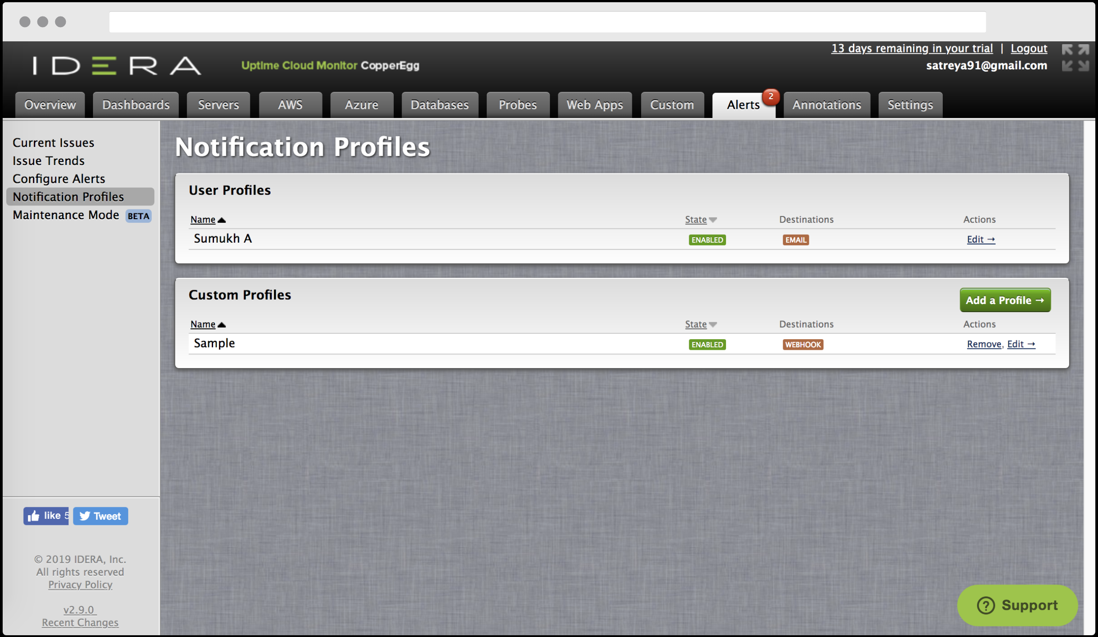
Task: Click the ENABLED state badge for Sample profile
Action: (x=707, y=345)
